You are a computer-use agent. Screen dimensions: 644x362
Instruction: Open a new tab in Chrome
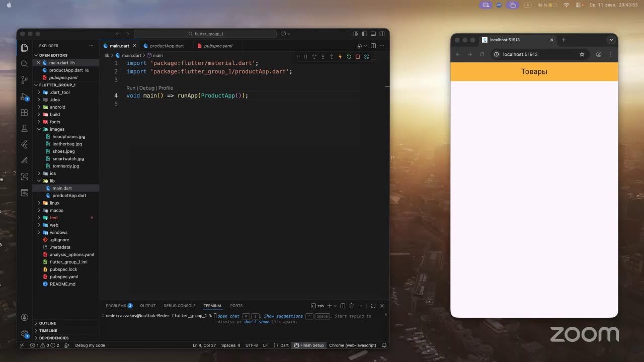(x=563, y=40)
